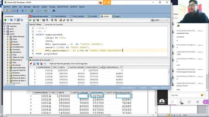The width and height of the screenshot is (209, 117).
Task: Open the Editar menu
Action: pos(15,6)
